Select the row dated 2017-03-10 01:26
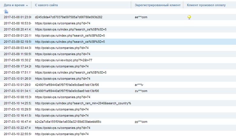This screenshot has height=137, width=236. click(118, 79)
